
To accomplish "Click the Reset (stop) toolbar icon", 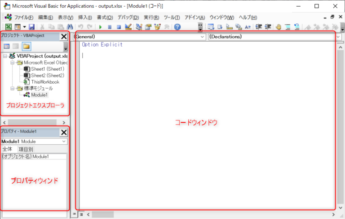I will (119, 27).
